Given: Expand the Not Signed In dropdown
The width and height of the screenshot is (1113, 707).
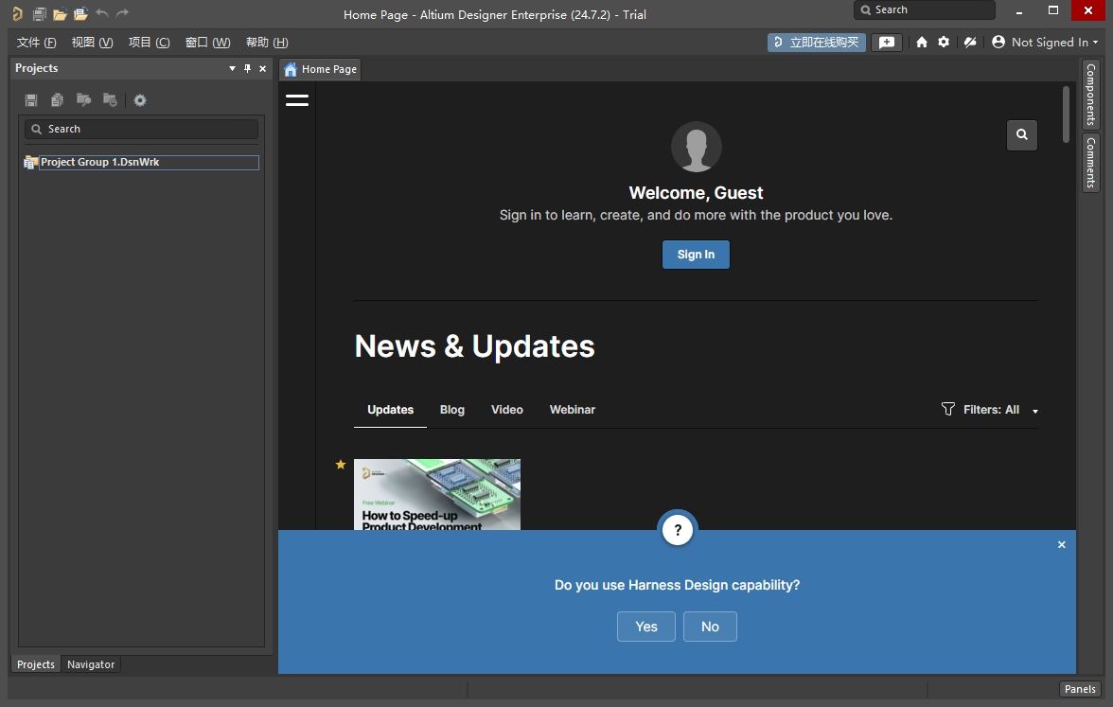Looking at the screenshot, I should coord(1095,43).
